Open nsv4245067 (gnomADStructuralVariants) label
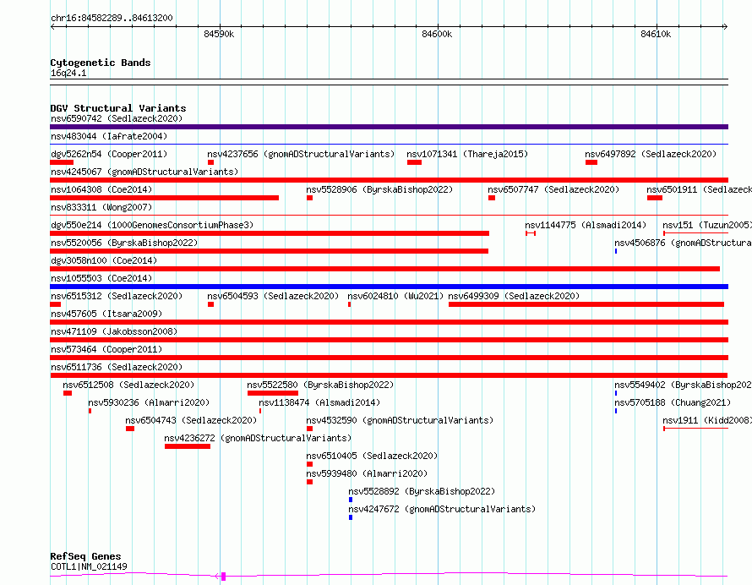752x585 pixels. [144, 172]
